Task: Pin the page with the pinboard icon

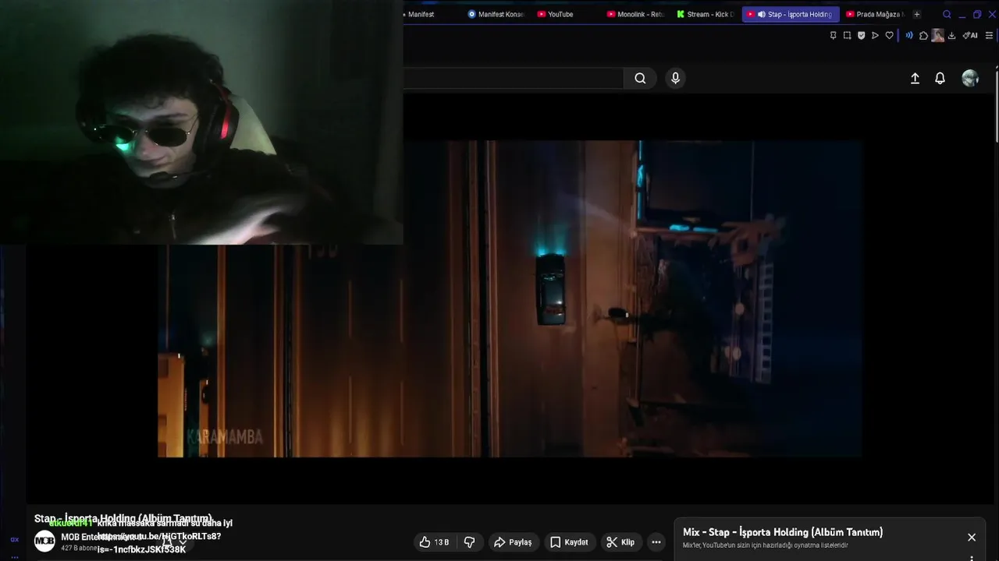Action: tap(833, 35)
